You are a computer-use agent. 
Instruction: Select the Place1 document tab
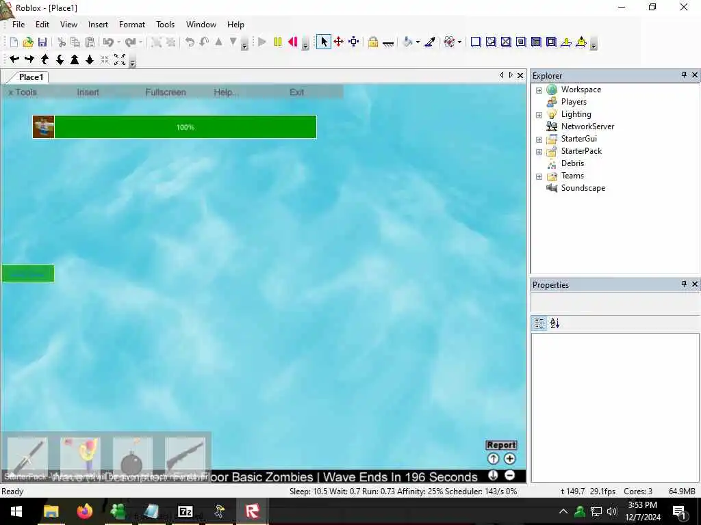pos(31,77)
